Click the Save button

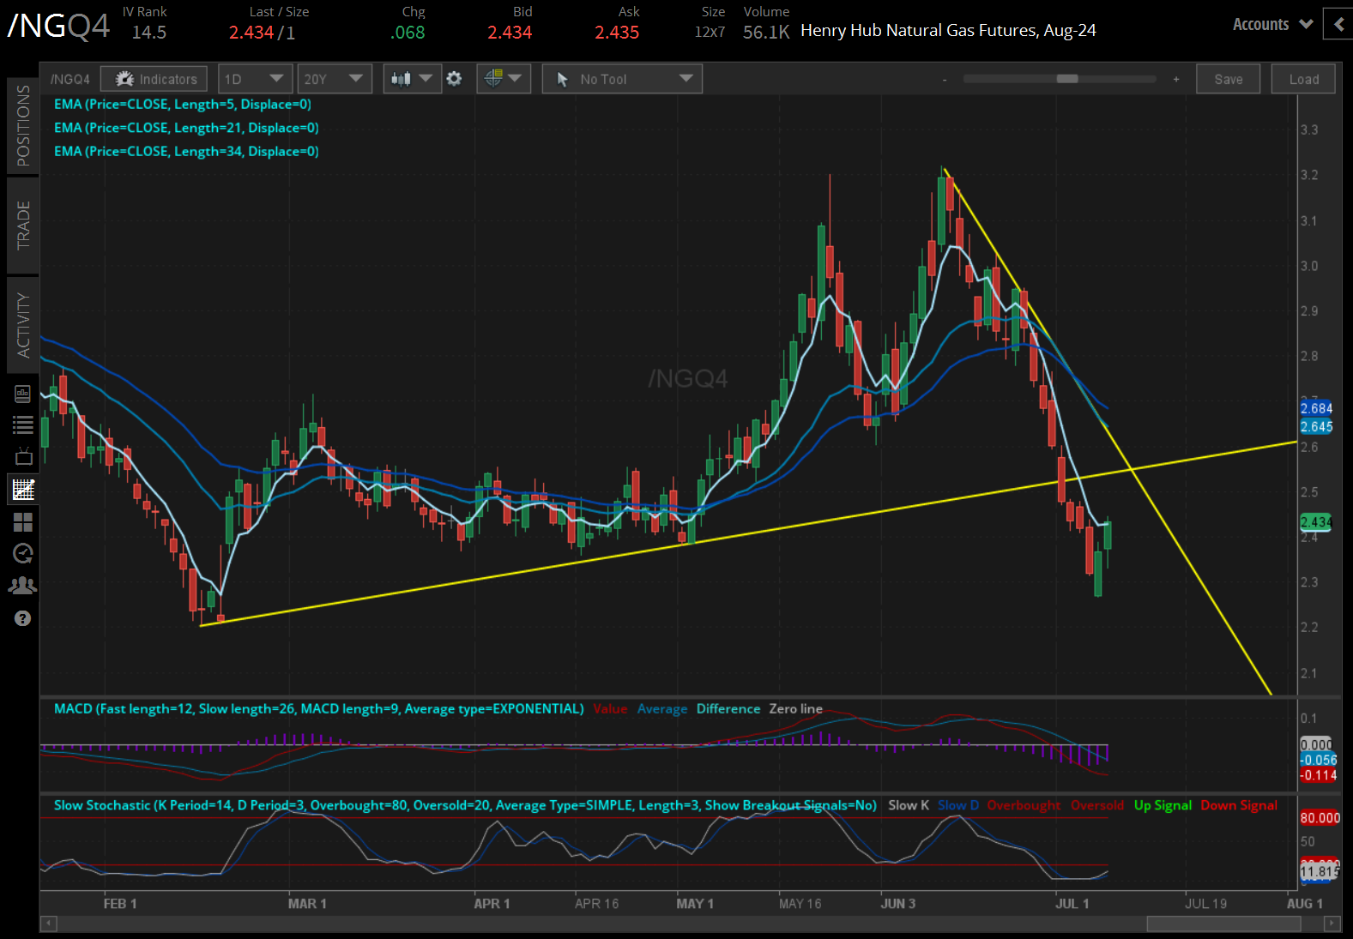click(1228, 79)
